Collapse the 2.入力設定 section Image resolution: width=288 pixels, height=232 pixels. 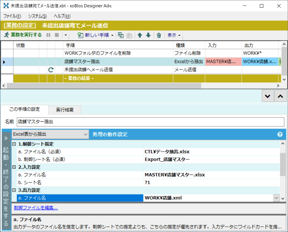pos(14,167)
